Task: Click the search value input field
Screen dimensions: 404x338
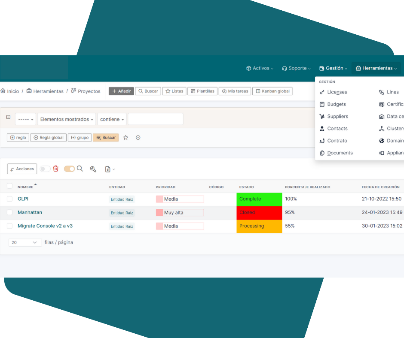Action: point(156,119)
